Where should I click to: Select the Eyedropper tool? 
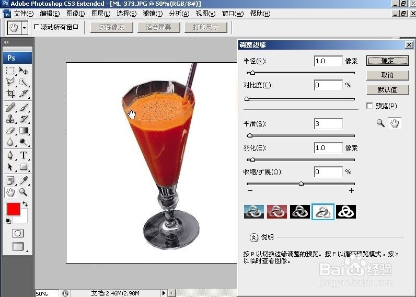click(x=24, y=180)
